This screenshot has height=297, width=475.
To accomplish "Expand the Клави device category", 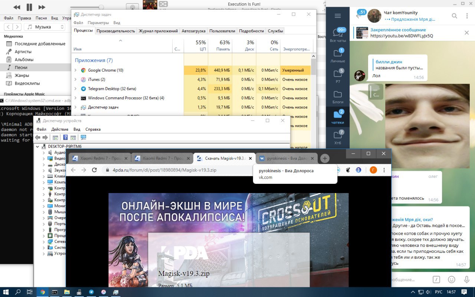I will coord(44,176).
